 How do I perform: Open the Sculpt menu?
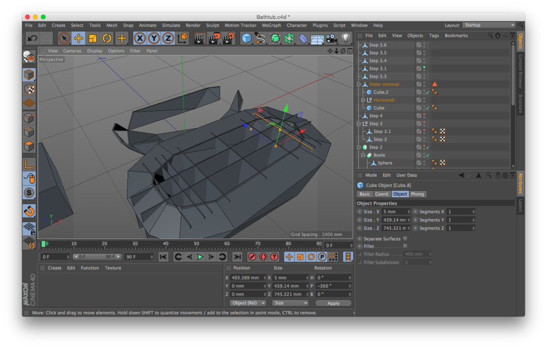click(213, 26)
